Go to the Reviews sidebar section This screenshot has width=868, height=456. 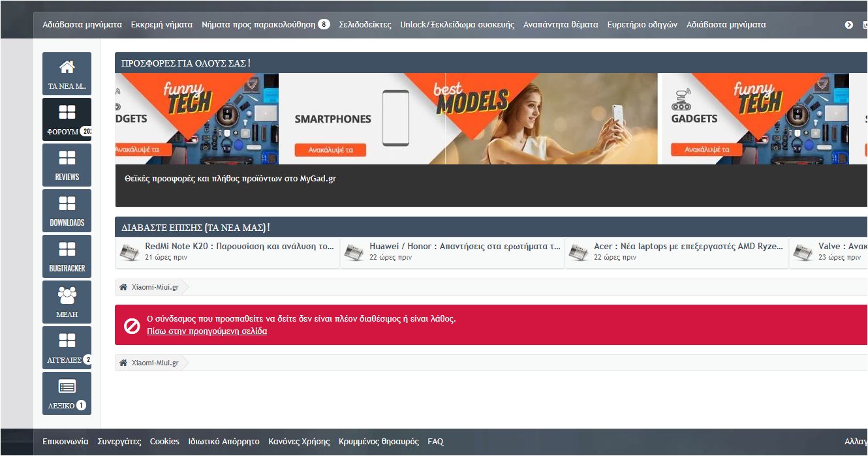[67, 164]
